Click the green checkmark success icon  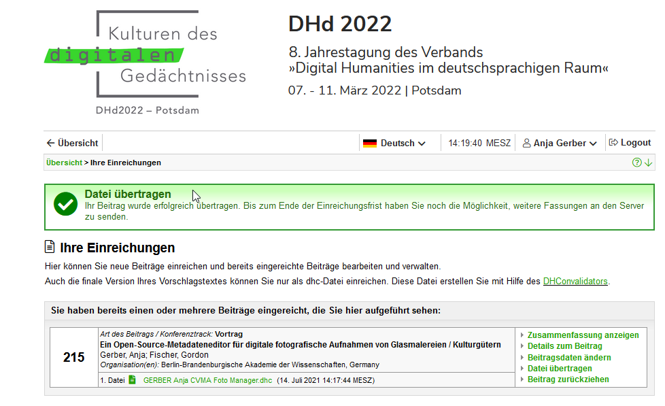click(65, 203)
